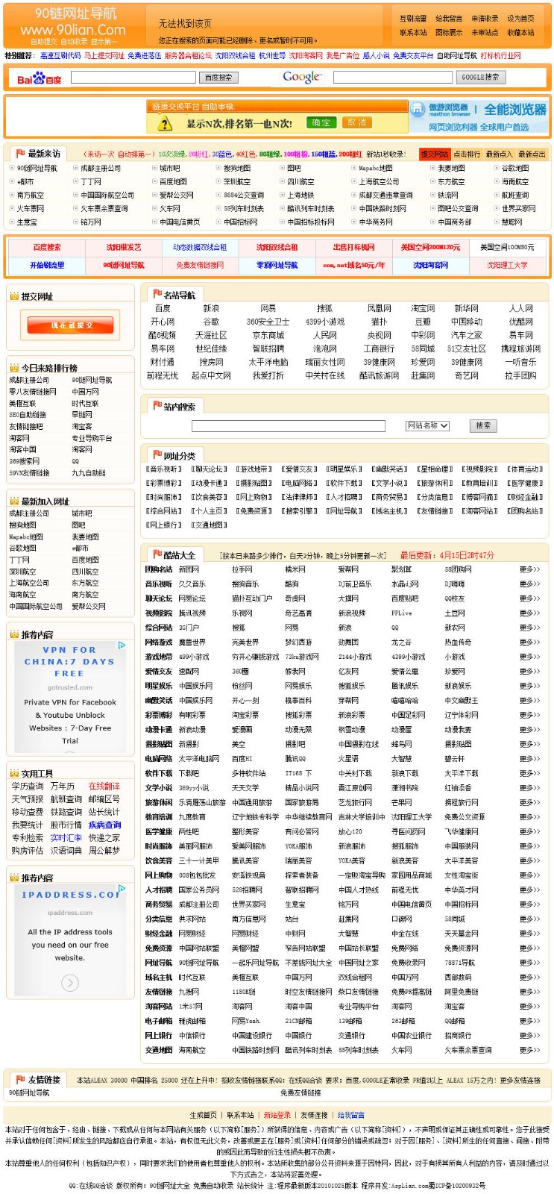The image size is (554, 1194).
Task: Open 免费友情链接网 in the ad grid
Action: tap(200, 265)
